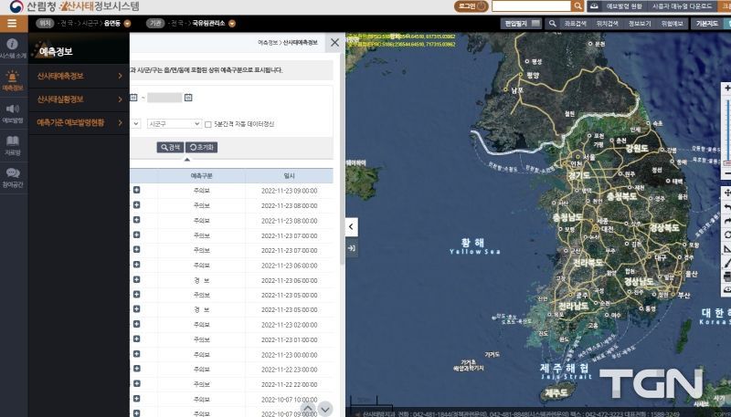The image size is (731, 417).
Task: Click the 검색 search button
Action: pos(170,147)
